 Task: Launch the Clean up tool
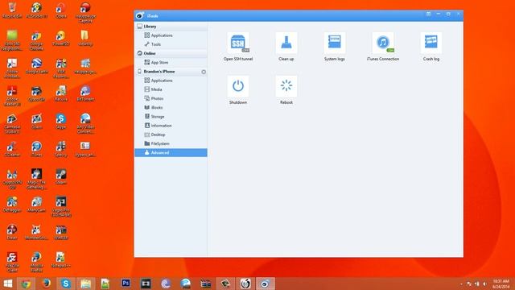[286, 43]
